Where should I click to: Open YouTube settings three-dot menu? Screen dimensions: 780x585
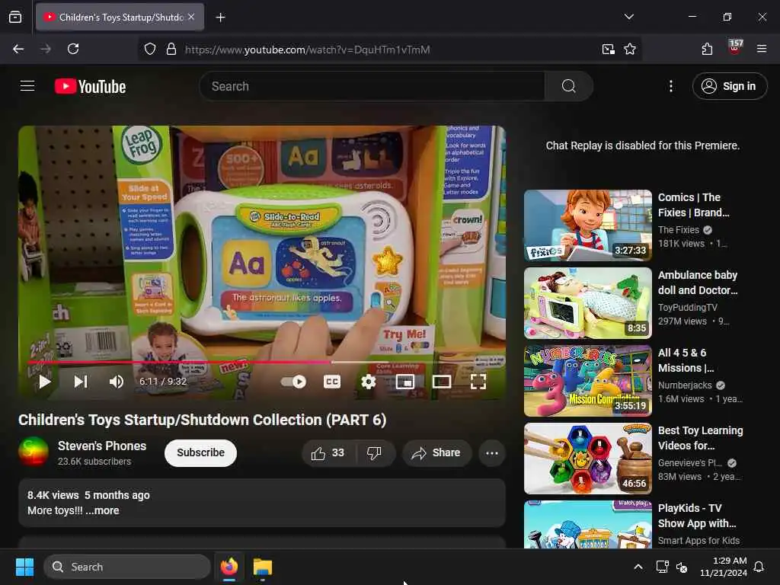click(x=671, y=86)
